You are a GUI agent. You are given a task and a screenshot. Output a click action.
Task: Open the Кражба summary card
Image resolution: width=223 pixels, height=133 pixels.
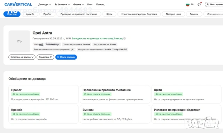click(44, 114)
